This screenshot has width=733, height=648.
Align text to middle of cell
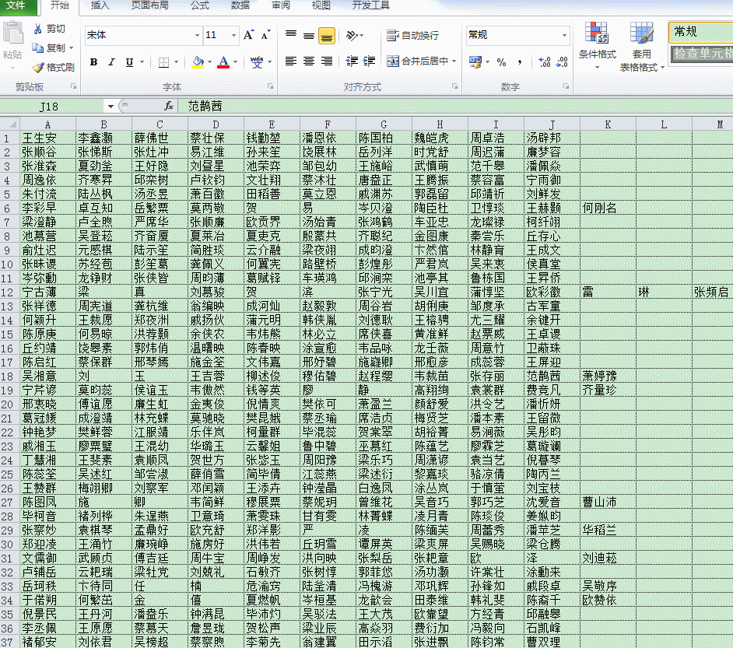[x=309, y=36]
